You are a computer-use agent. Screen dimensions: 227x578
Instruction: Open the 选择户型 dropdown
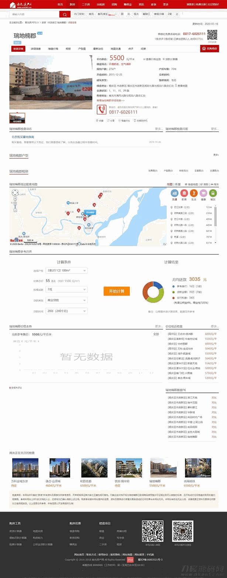point(66,271)
